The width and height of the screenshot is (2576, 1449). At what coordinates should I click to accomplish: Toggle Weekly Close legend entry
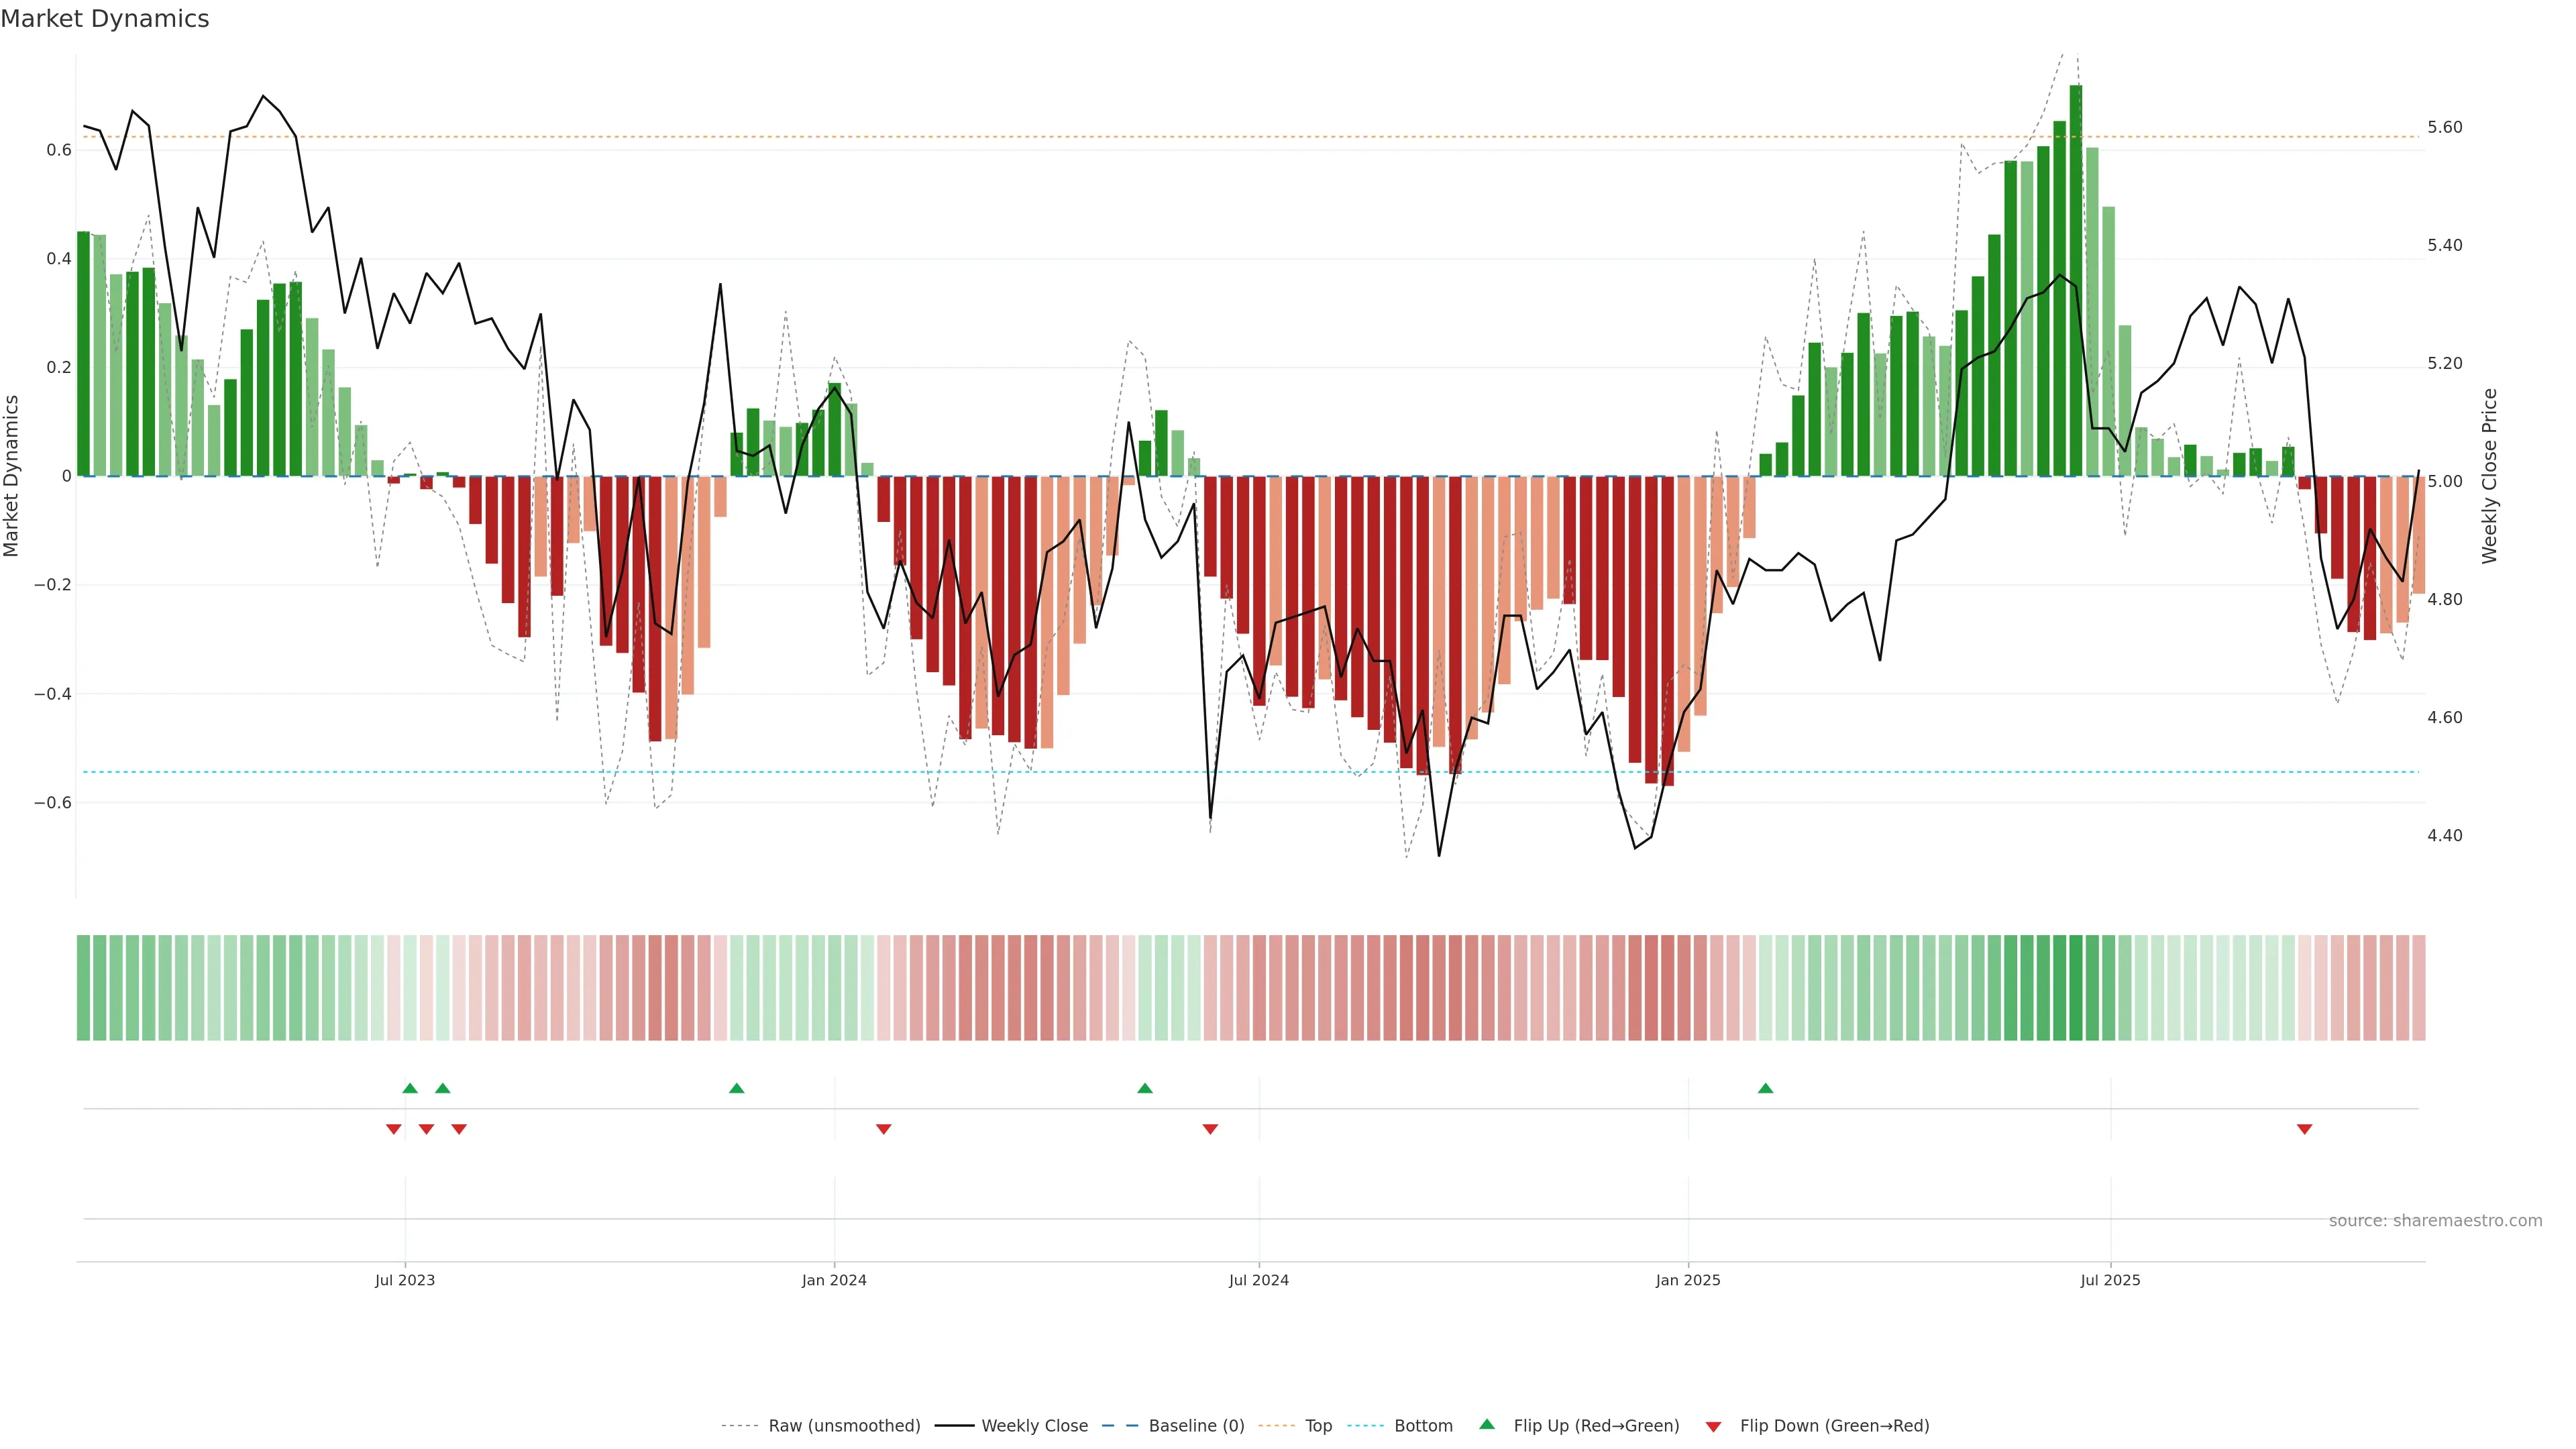(1034, 1426)
